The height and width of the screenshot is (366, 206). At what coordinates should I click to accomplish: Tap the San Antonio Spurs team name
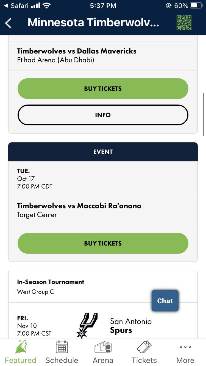pyautogui.click(x=131, y=325)
